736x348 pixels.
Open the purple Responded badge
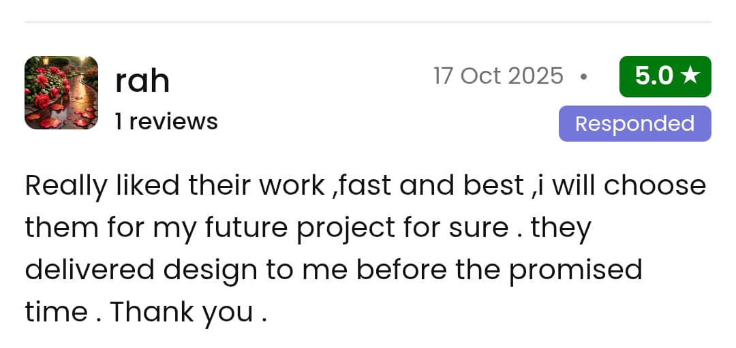point(634,124)
